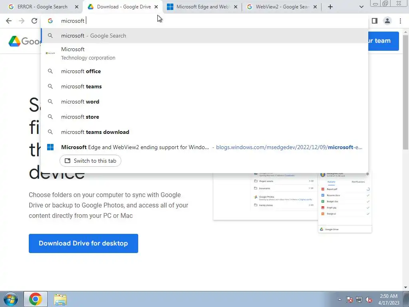Viewport: 409px width, 307px height.
Task: Click the Microsoft logo in entity suggestion
Action: [50, 53]
